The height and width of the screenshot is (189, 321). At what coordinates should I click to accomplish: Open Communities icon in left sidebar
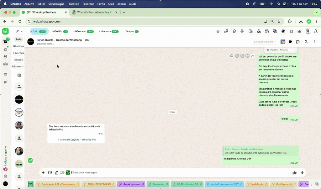[x=5, y=64]
